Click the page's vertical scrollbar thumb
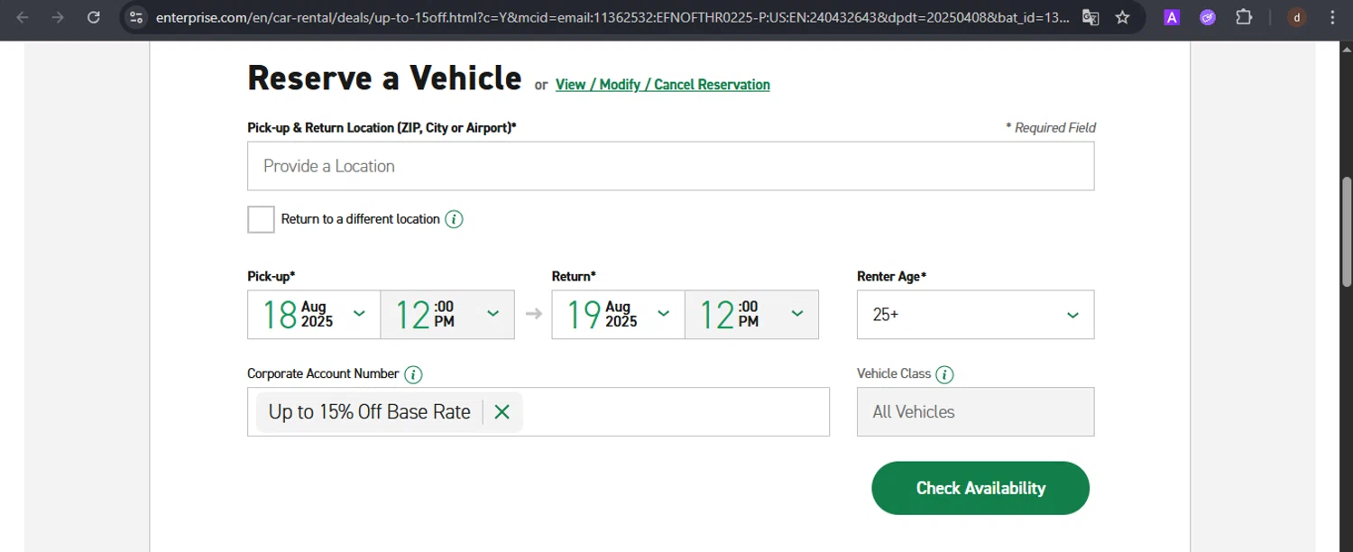Image resolution: width=1353 pixels, height=552 pixels. (x=1347, y=231)
